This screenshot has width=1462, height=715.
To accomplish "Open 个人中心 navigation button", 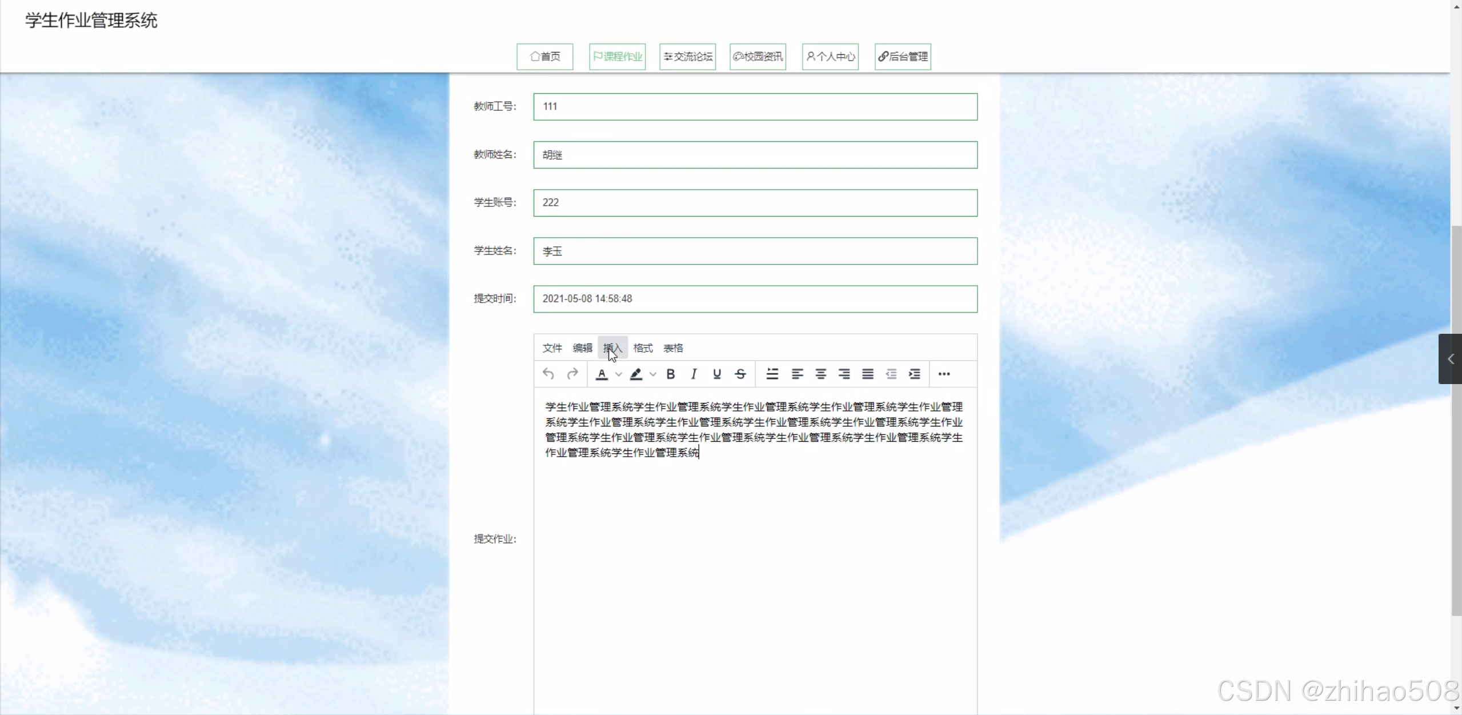I will pyautogui.click(x=830, y=57).
